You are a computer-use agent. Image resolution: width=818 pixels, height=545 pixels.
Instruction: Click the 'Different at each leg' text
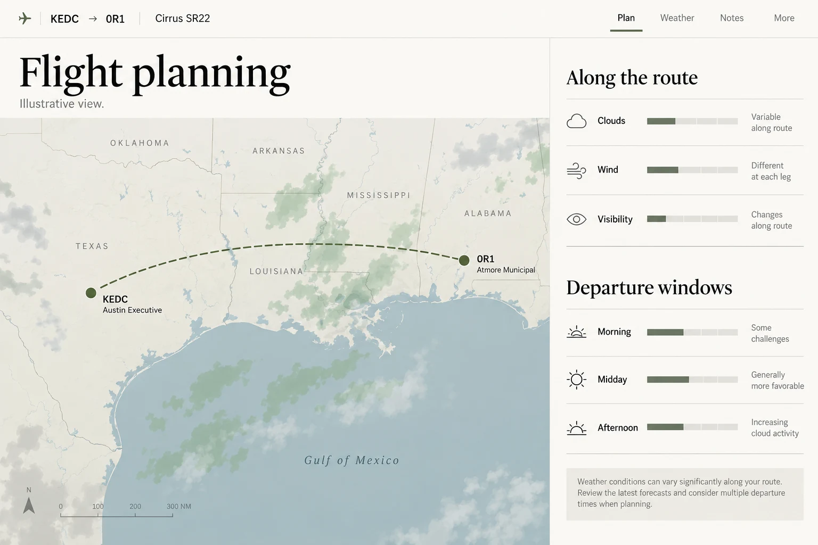771,171
